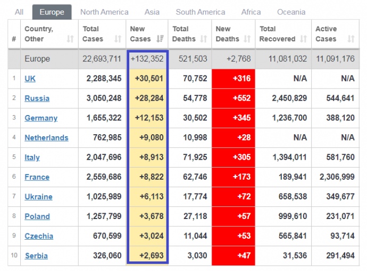Select the Africa tab
The height and width of the screenshot is (271, 367).
(x=251, y=12)
